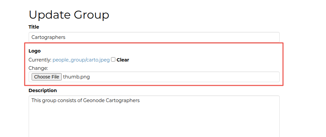326x137 pixels.
Task: Click the Currently: label text
Action: 40,60
